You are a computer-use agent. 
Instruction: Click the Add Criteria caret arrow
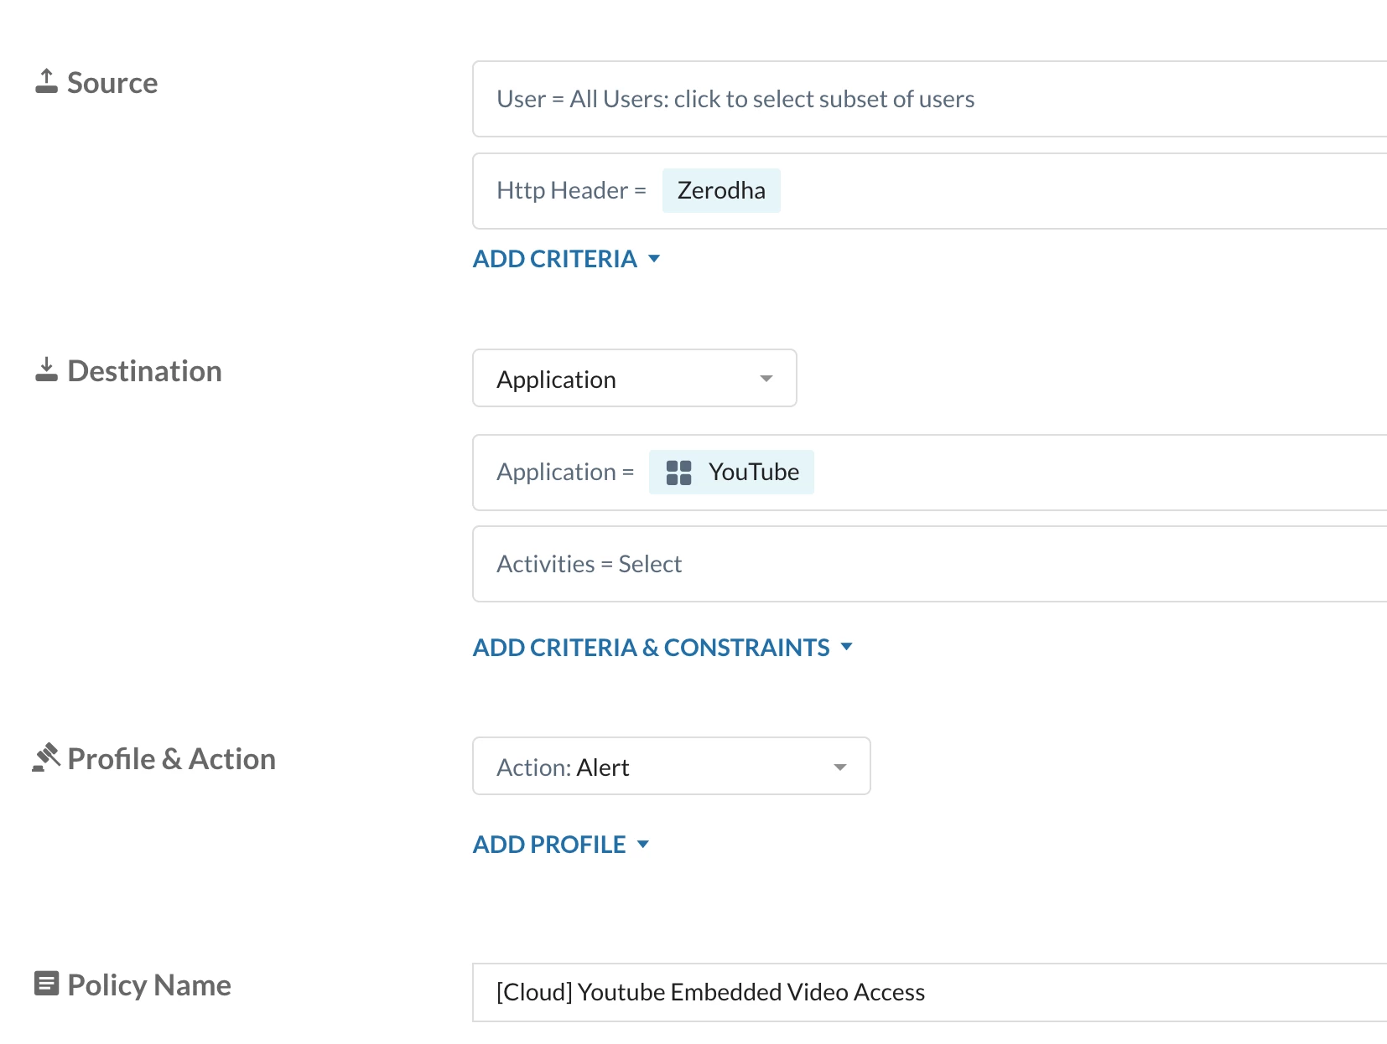pyautogui.click(x=654, y=259)
